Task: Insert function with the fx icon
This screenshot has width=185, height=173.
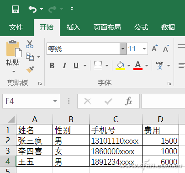Action: pos(128,101)
